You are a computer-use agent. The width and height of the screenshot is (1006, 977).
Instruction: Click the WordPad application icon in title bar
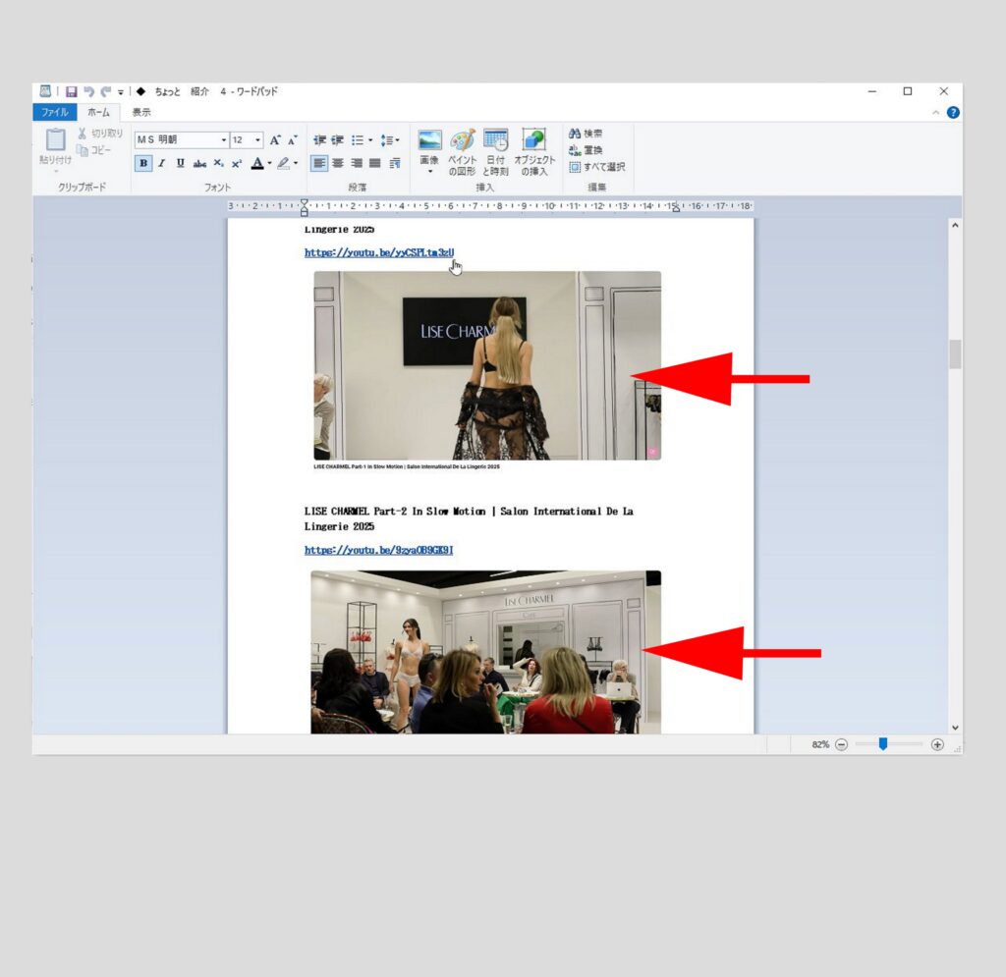coord(45,91)
